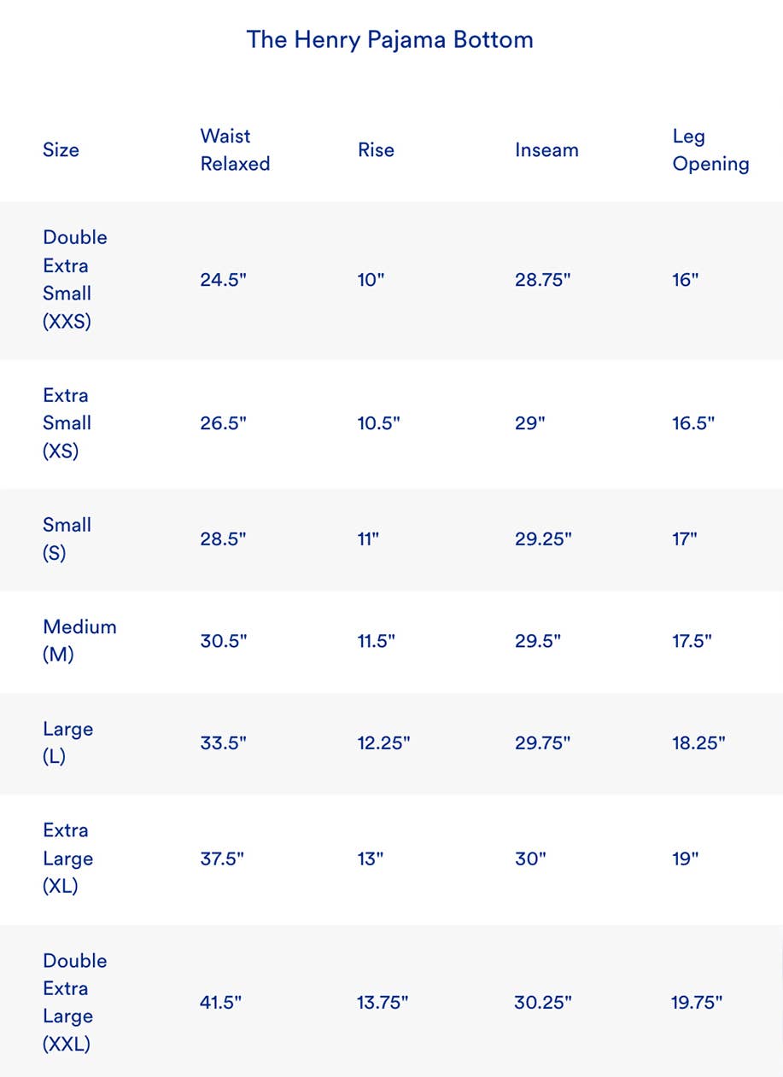Click the 19.75" leg opening value
Screen dimensions: 783x1077
pos(697,1002)
